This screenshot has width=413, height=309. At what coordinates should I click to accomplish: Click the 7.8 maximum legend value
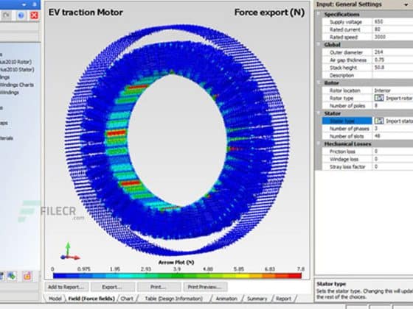coord(301,269)
